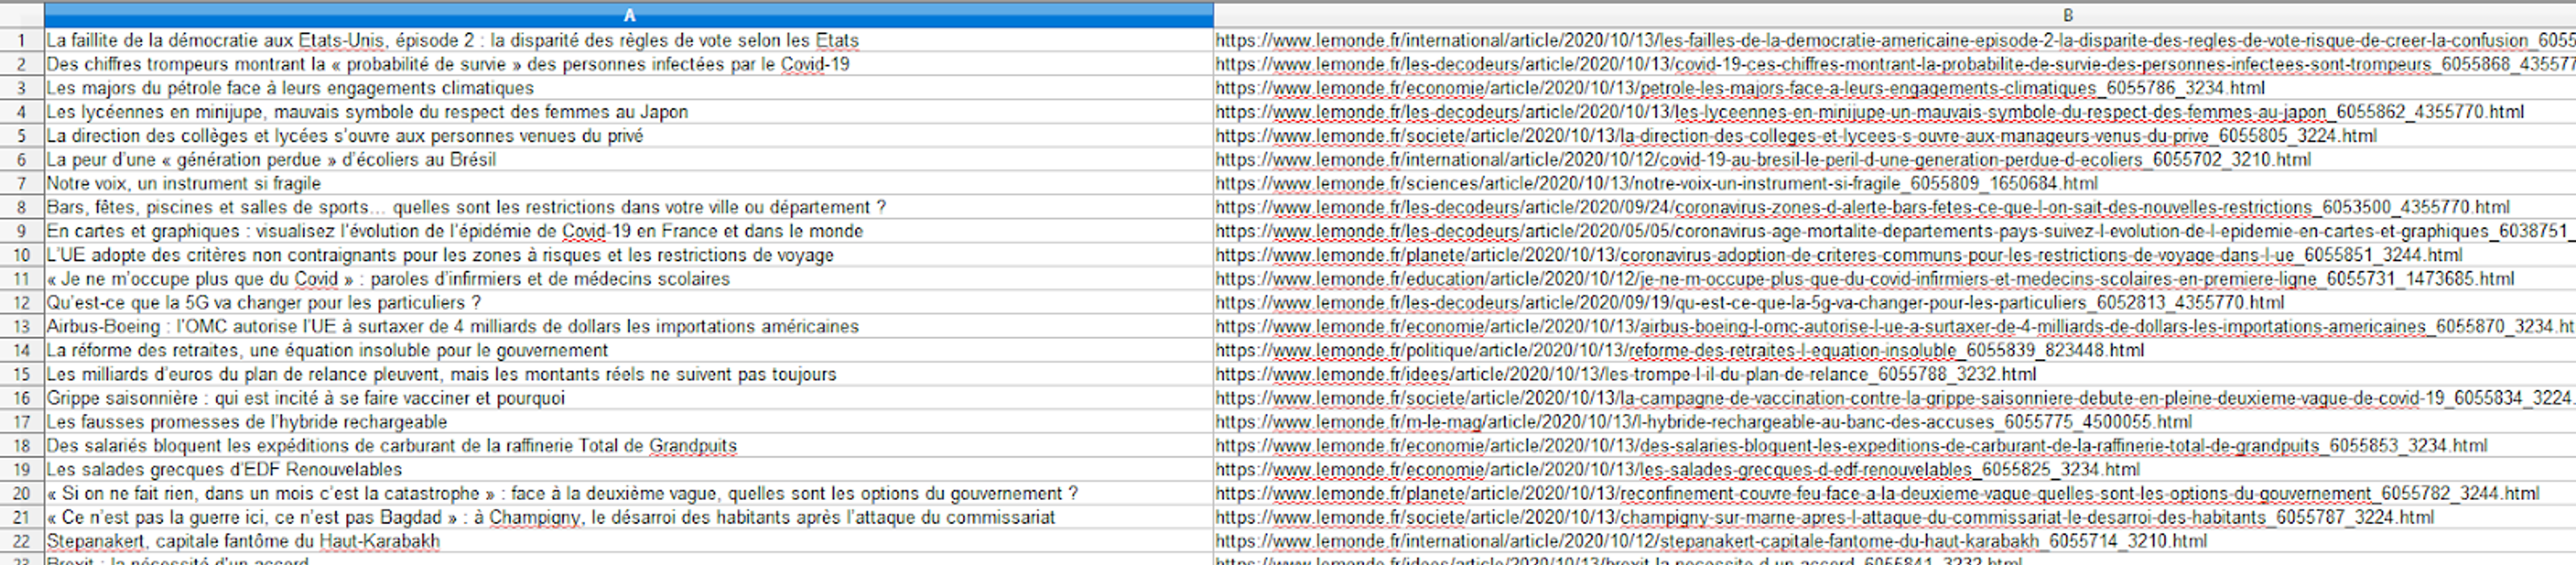2576x565 pixels.
Task: Click URL cell 'reconfinement-couvre-feu-face-a-la-deuxieme-vague'
Action: pyautogui.click(x=1895, y=493)
